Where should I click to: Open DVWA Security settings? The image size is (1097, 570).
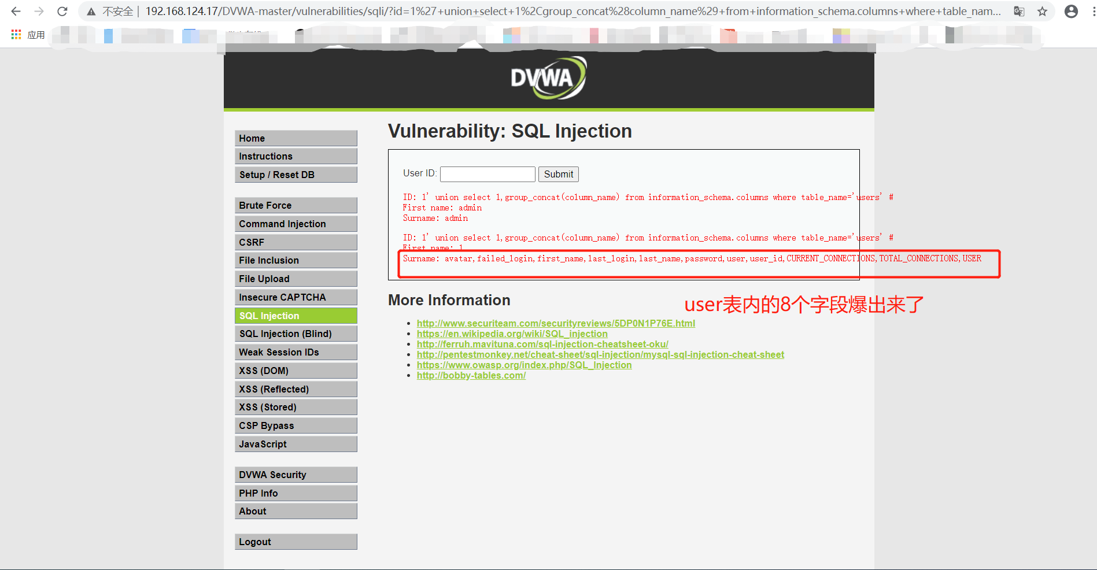coord(296,475)
